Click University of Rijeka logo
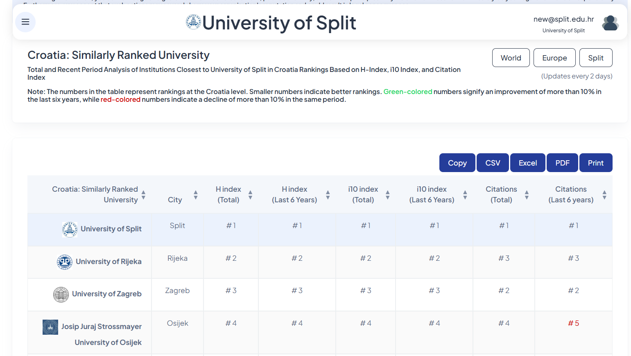Image resolution: width=631 pixels, height=356 pixels. pyautogui.click(x=65, y=262)
